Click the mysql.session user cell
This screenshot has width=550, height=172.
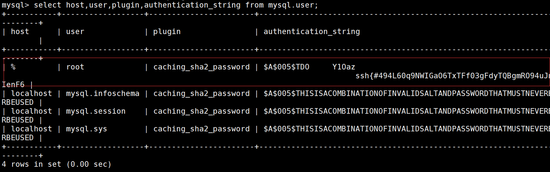click(x=95, y=111)
